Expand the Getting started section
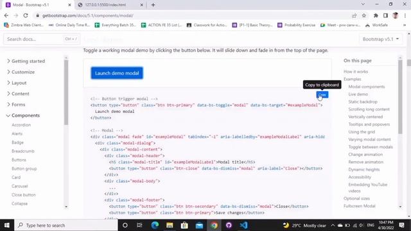Viewport: 411px width, 231px height. point(26,61)
